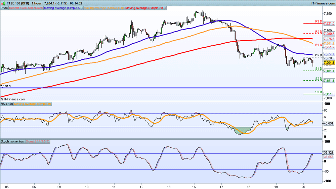Select the Price legend tab
Screen dimensions: 336x189
(4, 8)
